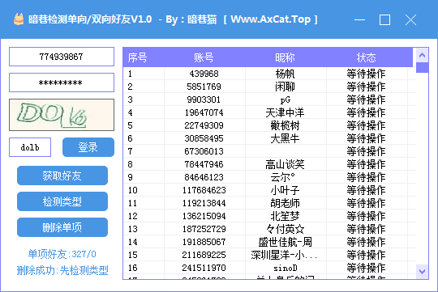Click the 获取好友 button
The image size is (438, 292).
coord(62,176)
